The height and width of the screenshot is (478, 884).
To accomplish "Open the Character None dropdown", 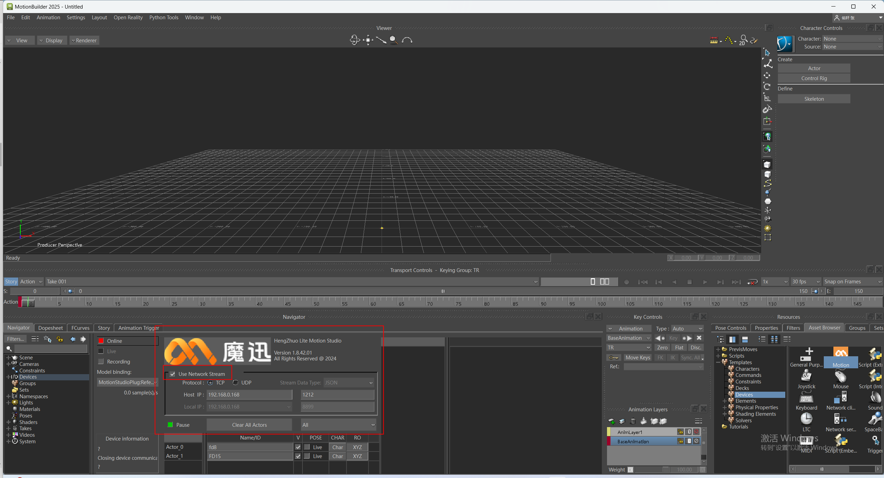I will [852, 39].
